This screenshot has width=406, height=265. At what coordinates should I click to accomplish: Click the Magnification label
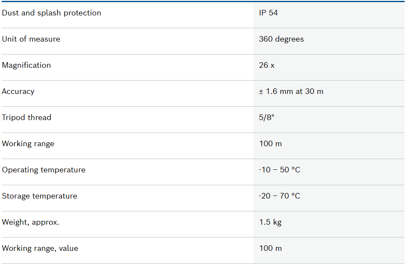26,65
